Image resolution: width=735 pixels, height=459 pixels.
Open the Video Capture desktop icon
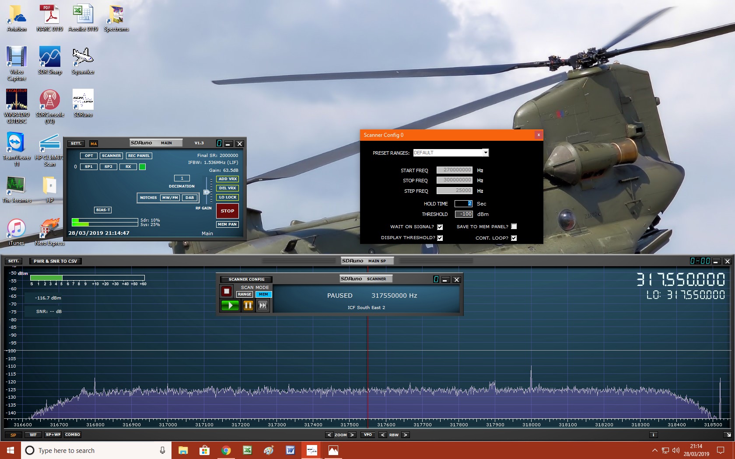click(x=17, y=63)
